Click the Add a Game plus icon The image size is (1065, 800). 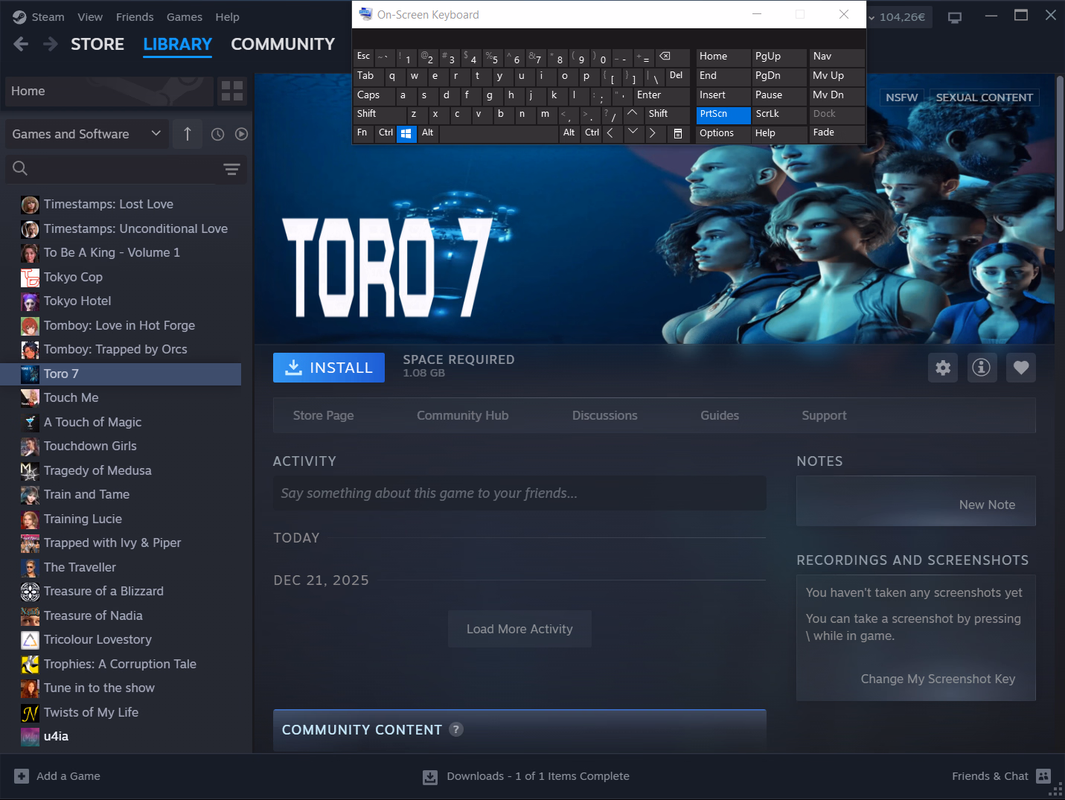tap(22, 775)
